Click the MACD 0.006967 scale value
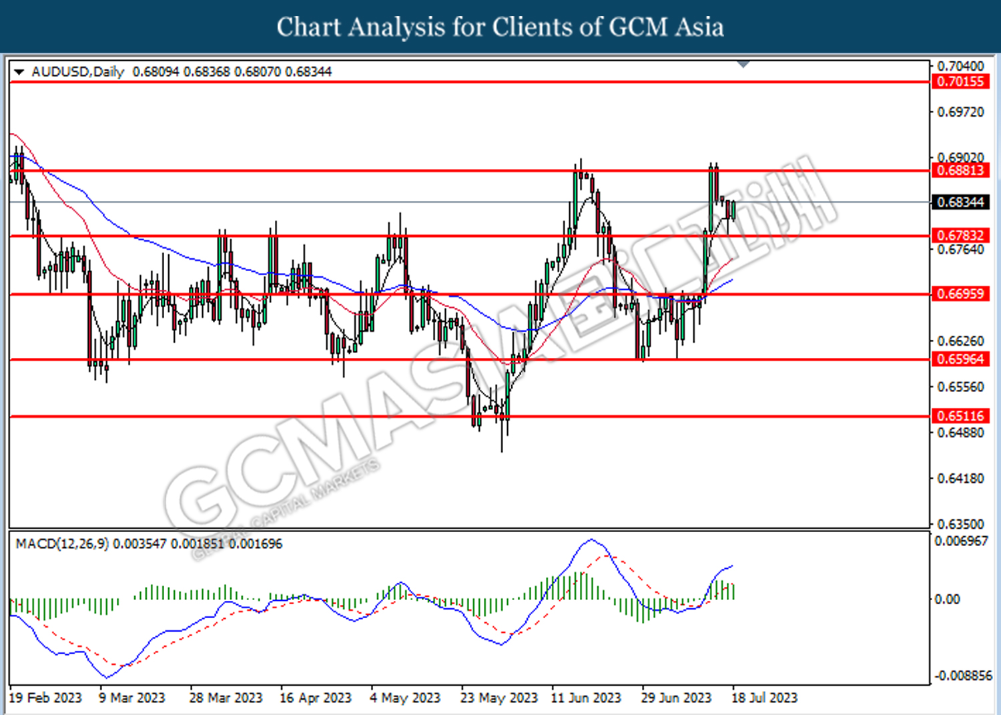 pos(961,541)
